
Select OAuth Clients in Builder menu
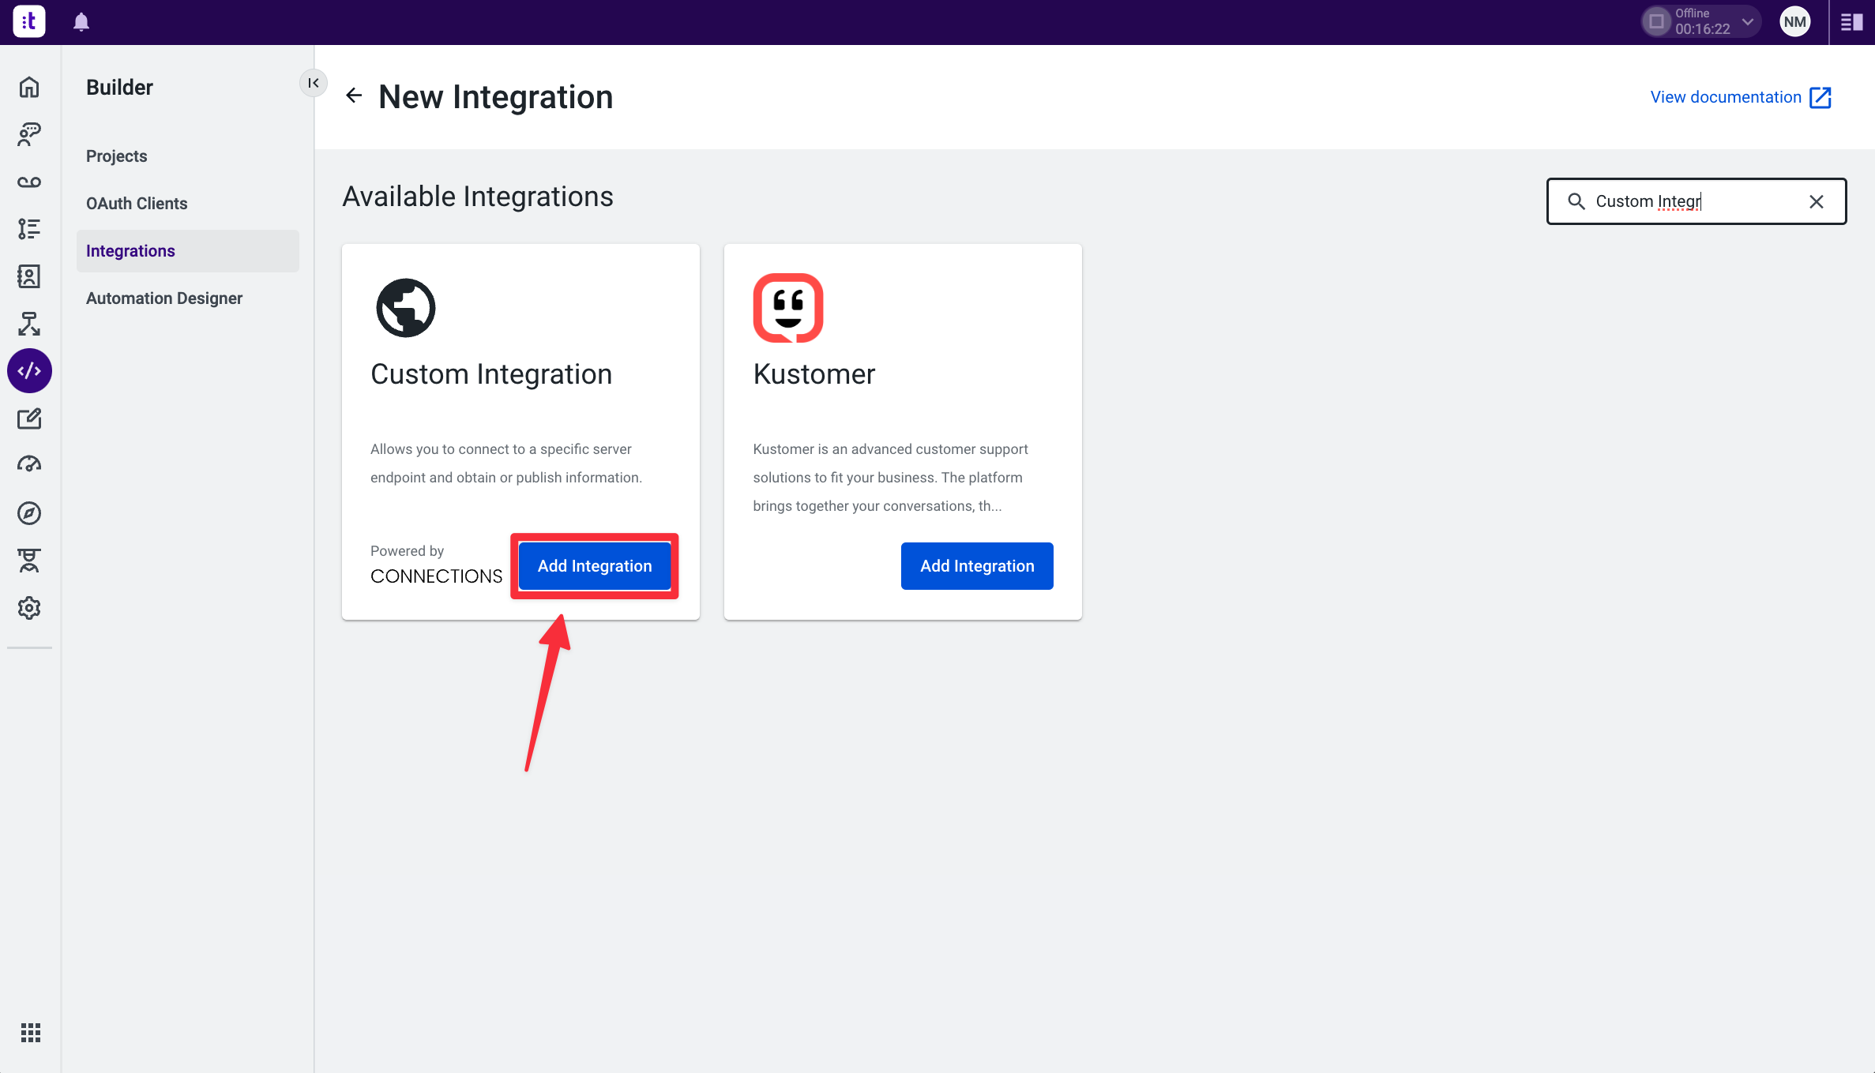(x=137, y=204)
